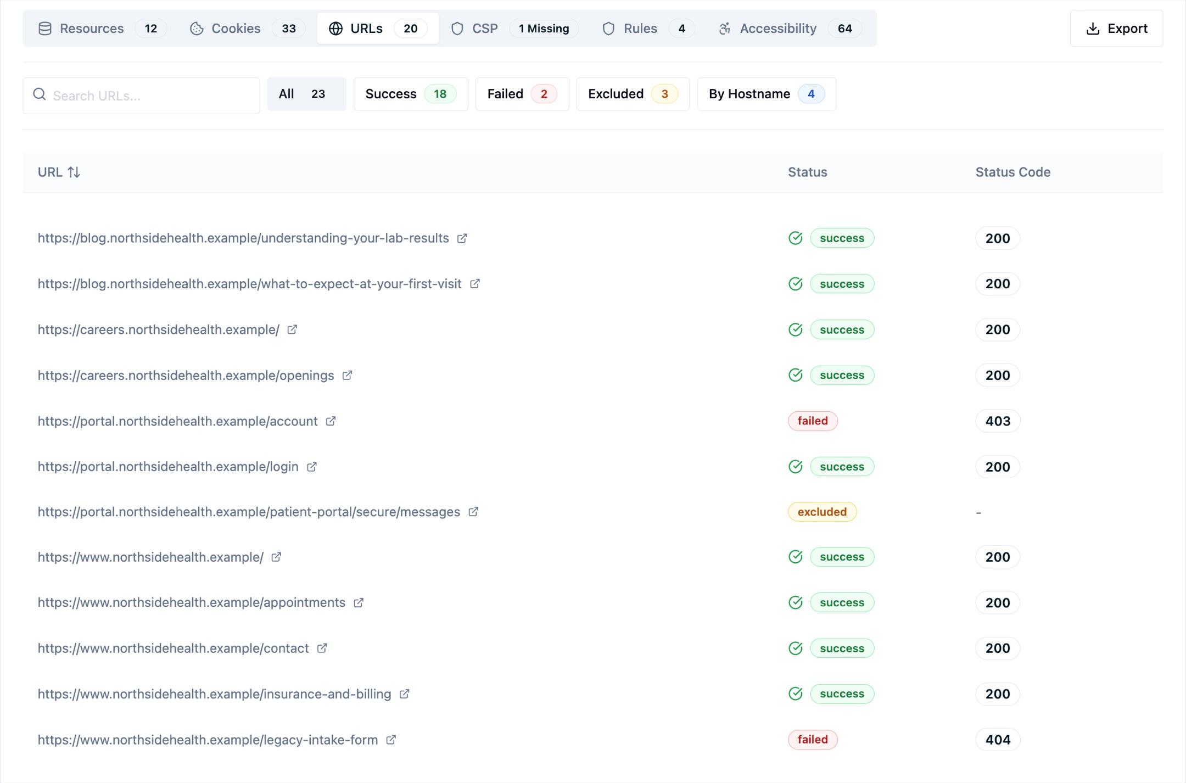Viewport: 1186px width, 783px height.
Task: Open external link icon for legacy-intake-form URL
Action: click(x=390, y=740)
